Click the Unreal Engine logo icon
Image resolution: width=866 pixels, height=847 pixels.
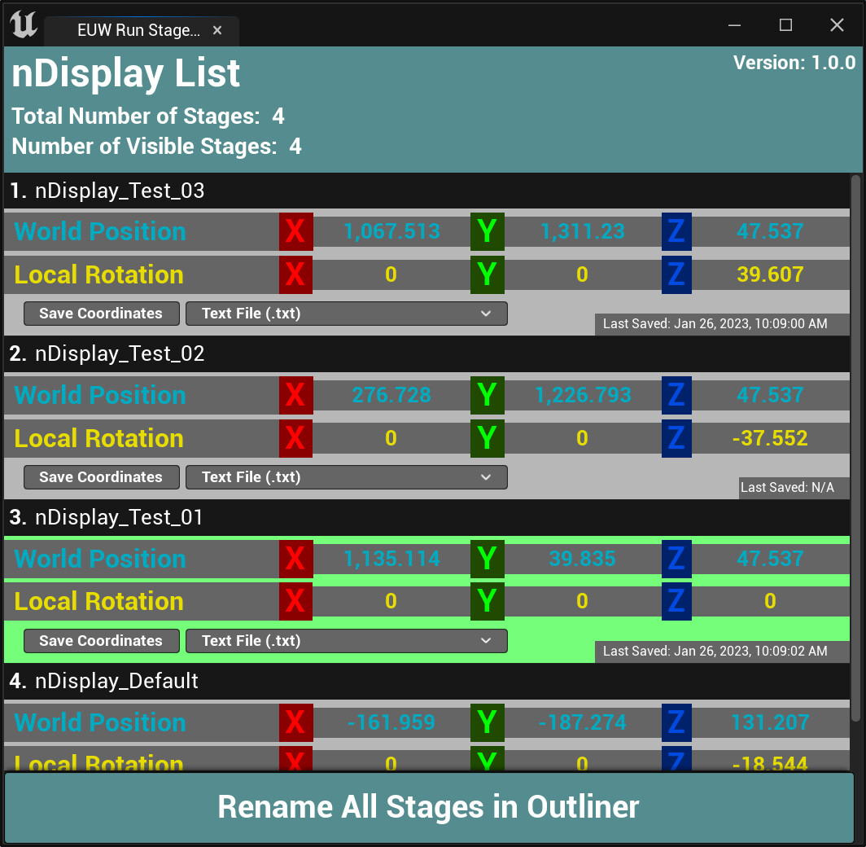click(x=24, y=25)
